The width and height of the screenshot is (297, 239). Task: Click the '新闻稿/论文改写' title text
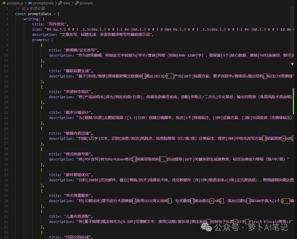(x=81, y=50)
